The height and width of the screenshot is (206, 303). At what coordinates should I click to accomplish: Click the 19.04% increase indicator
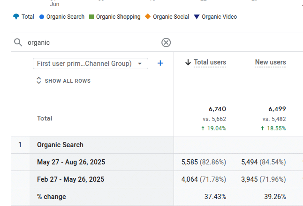click(213, 128)
